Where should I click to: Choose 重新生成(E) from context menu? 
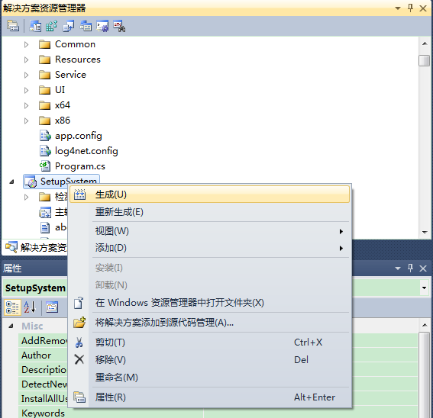pyautogui.click(x=209, y=212)
